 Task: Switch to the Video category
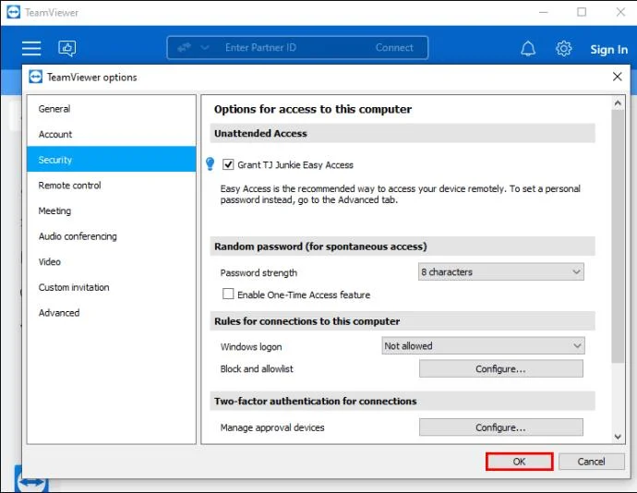click(x=112, y=262)
